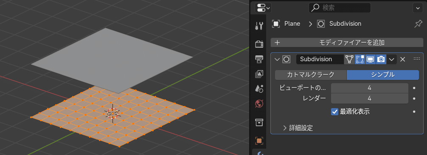The image size is (427, 155).
Task: Click the Subdivision modifier type icon
Action: click(x=286, y=60)
